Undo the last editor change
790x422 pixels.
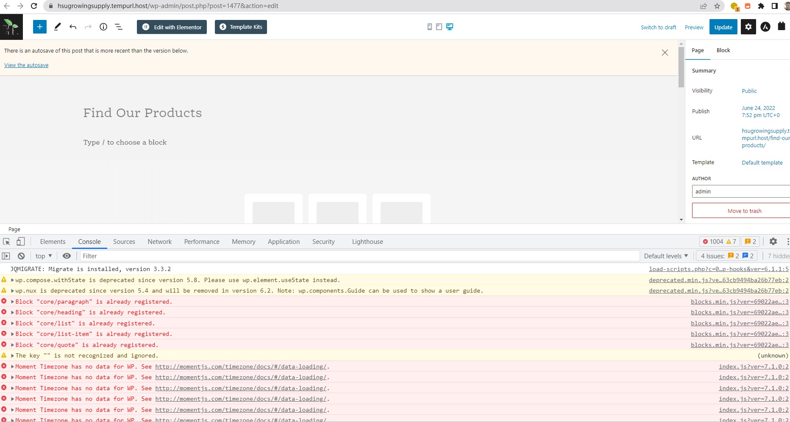(73, 27)
